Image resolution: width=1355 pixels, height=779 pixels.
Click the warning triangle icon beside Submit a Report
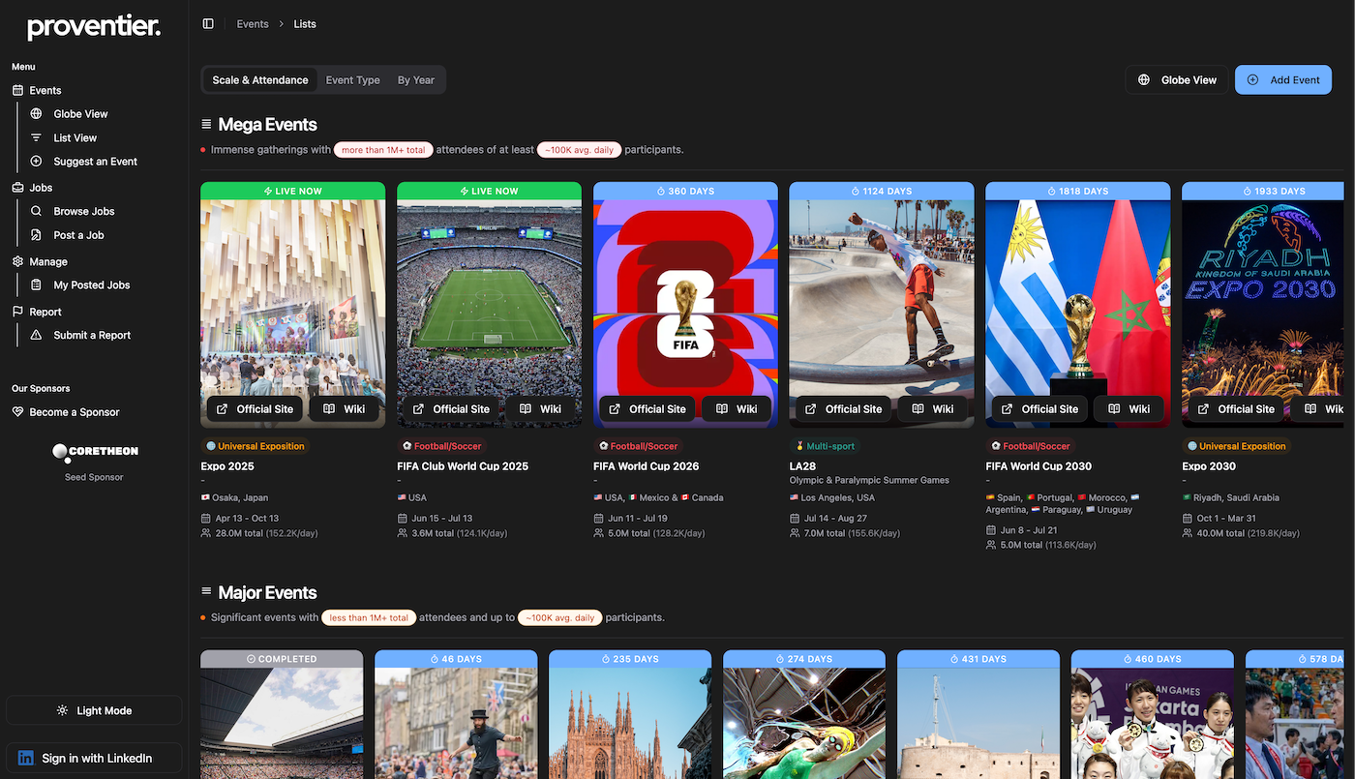(x=37, y=335)
